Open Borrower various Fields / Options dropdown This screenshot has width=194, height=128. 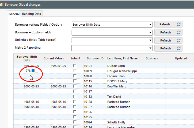150,25
